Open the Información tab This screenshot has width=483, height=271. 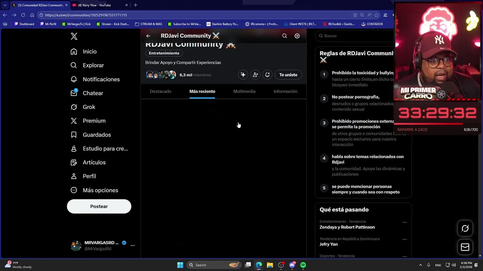pyautogui.click(x=286, y=91)
